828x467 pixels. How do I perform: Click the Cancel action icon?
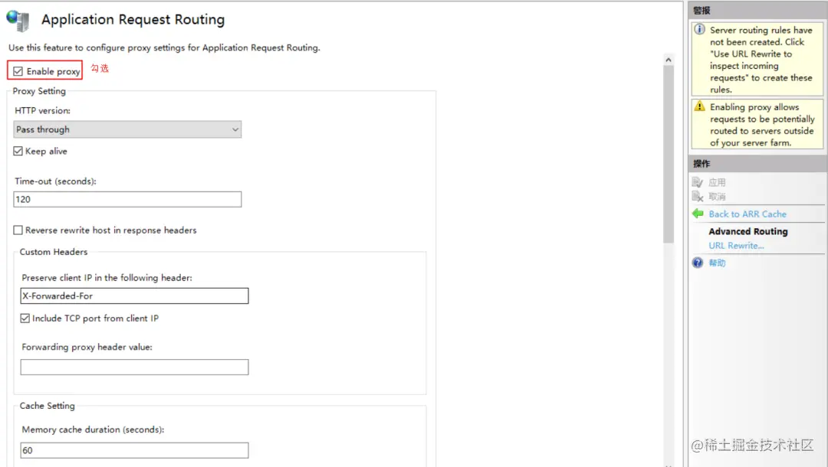pyautogui.click(x=698, y=197)
